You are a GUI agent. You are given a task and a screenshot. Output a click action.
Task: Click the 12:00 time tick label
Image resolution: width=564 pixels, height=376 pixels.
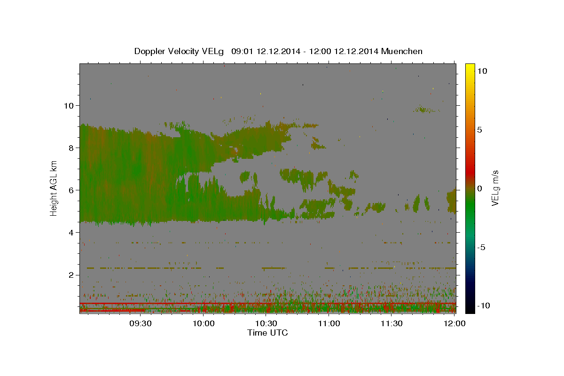click(454, 323)
